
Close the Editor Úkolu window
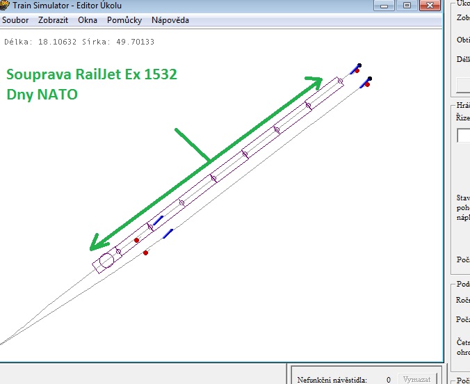point(430,6)
